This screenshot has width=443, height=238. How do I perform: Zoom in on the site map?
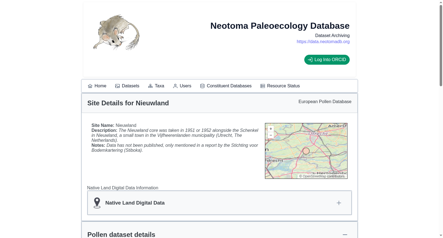[271, 129]
